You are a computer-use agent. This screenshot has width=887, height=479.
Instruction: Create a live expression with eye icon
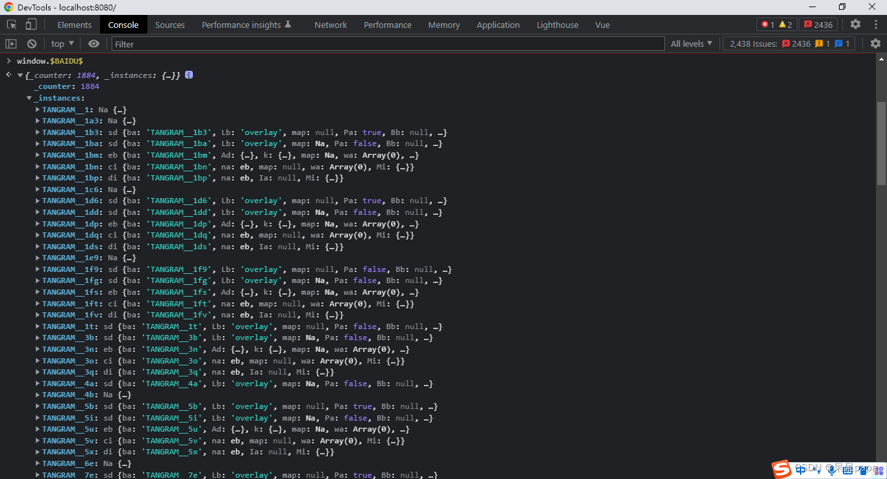coord(94,43)
